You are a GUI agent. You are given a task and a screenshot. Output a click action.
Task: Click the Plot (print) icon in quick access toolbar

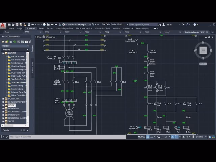click(x=44, y=25)
